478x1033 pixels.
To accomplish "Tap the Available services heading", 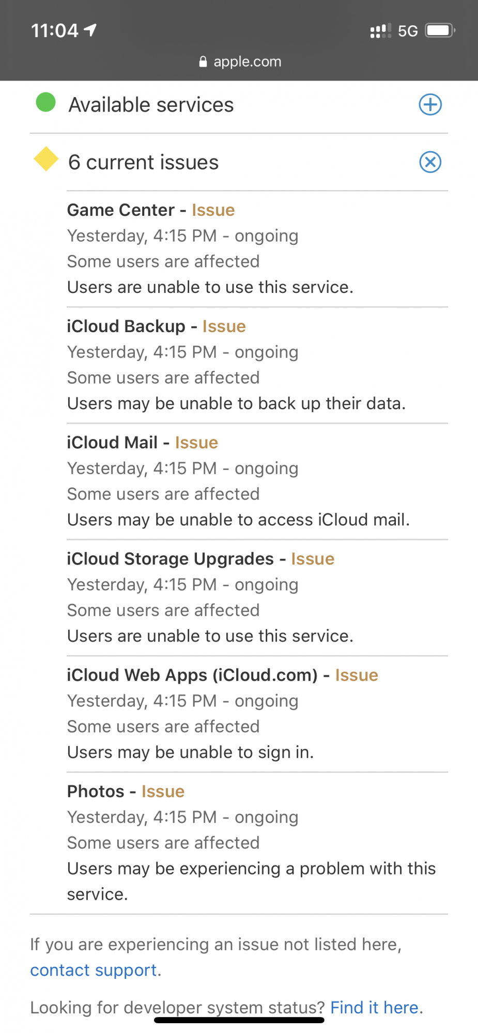I will (x=151, y=105).
